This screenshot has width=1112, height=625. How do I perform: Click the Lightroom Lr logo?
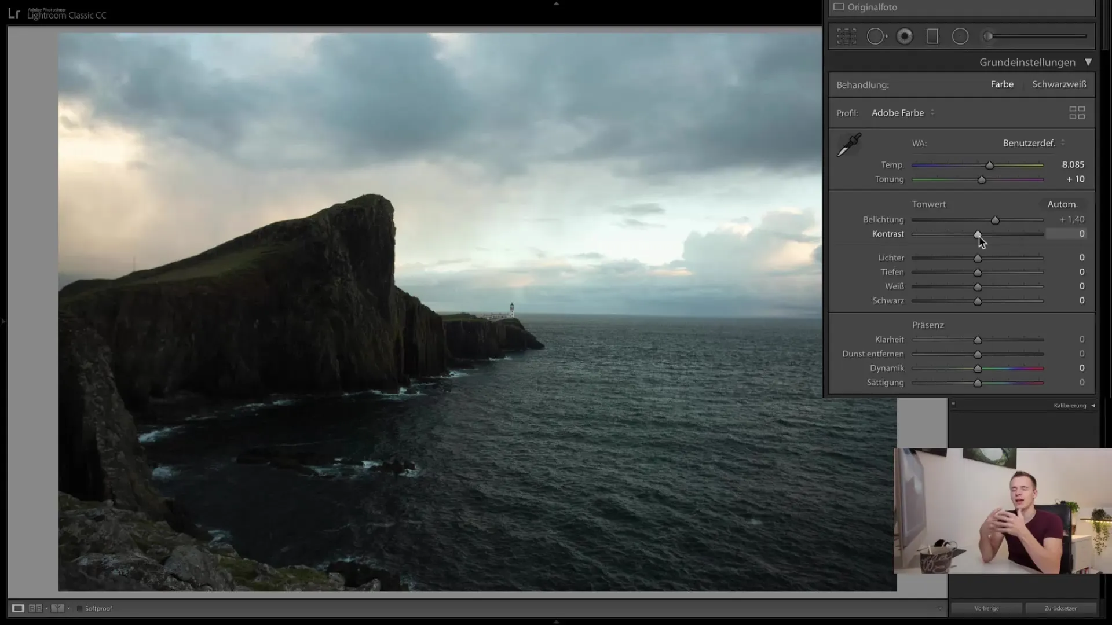(14, 13)
